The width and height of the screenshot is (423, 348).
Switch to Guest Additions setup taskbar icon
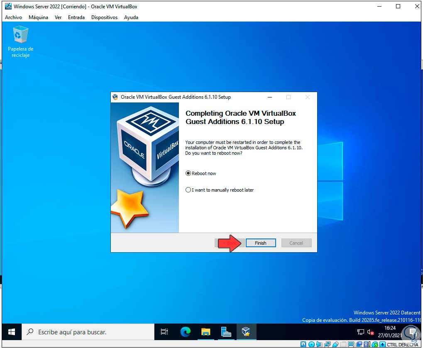click(x=246, y=332)
